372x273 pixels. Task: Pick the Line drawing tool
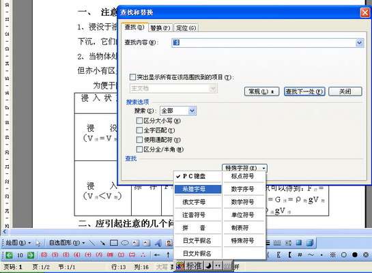[x=92, y=243]
